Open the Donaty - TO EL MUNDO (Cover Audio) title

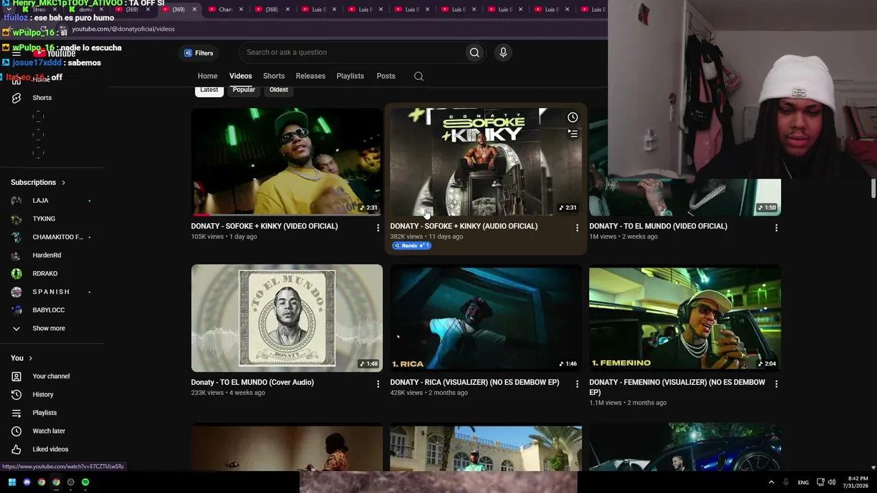click(252, 382)
